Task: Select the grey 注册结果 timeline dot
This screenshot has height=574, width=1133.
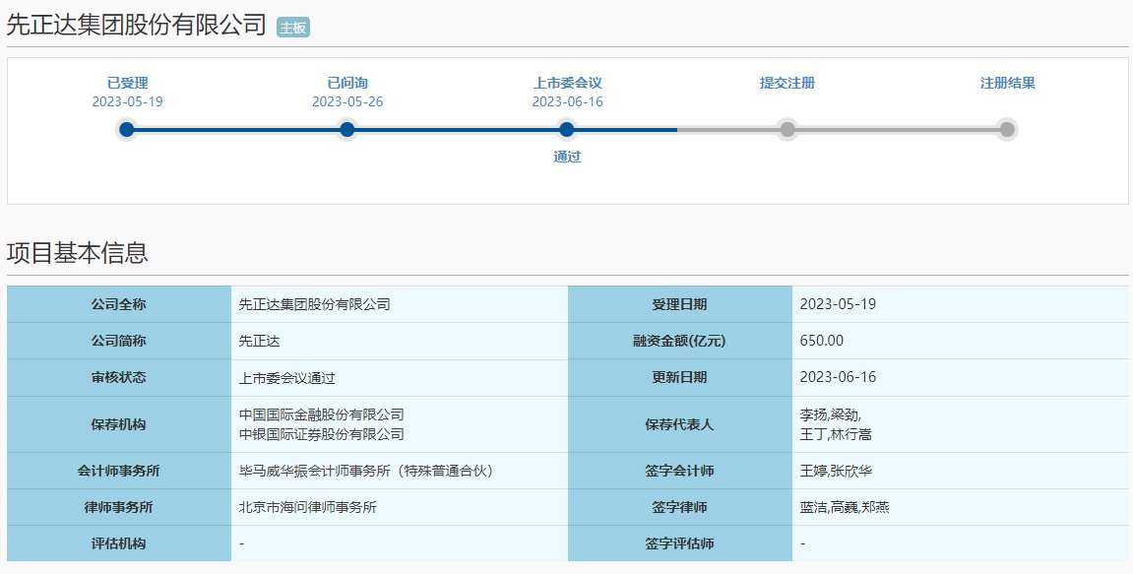Action: [1006, 129]
